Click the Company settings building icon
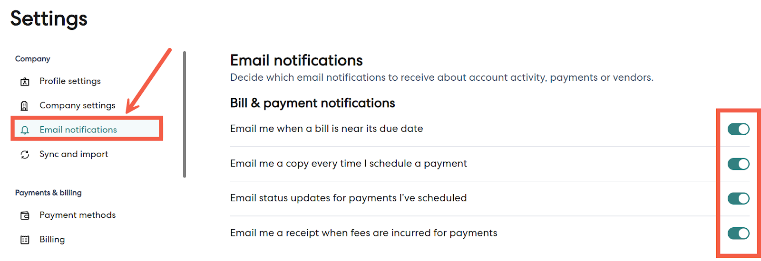Image resolution: width=761 pixels, height=261 pixels. coord(25,106)
